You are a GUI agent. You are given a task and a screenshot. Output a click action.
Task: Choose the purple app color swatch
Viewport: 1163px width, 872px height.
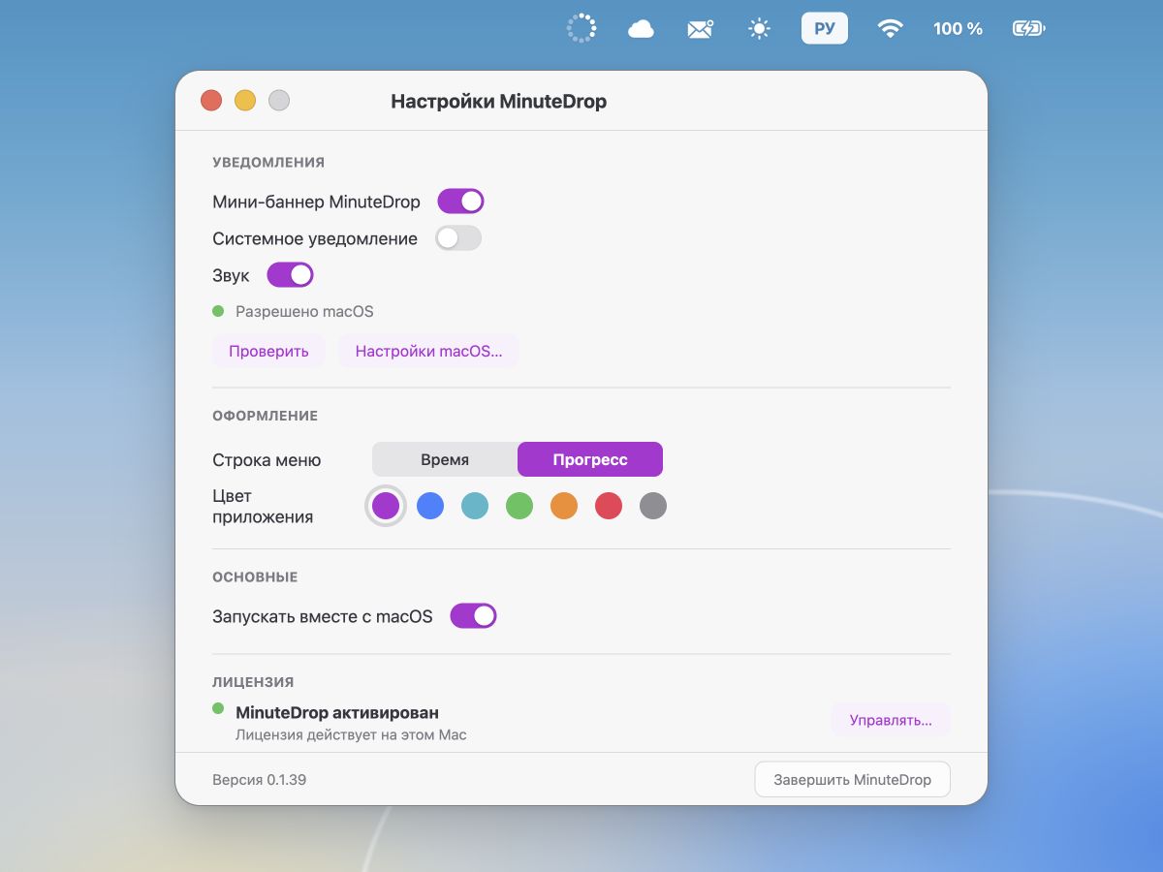[386, 506]
